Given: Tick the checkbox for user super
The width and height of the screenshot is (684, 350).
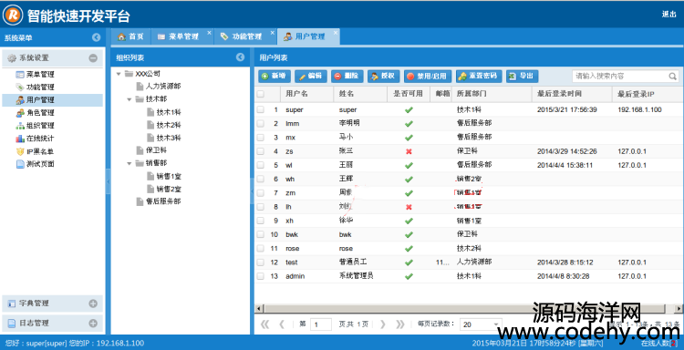Looking at the screenshot, I should [x=261, y=110].
